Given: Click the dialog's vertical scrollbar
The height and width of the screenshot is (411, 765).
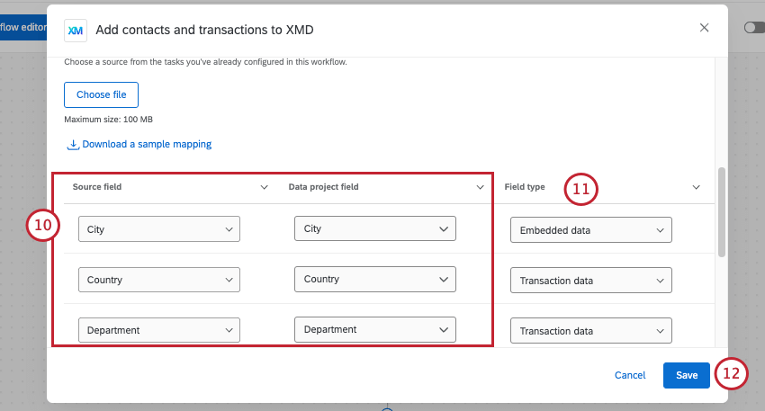Looking at the screenshot, I should pyautogui.click(x=721, y=211).
